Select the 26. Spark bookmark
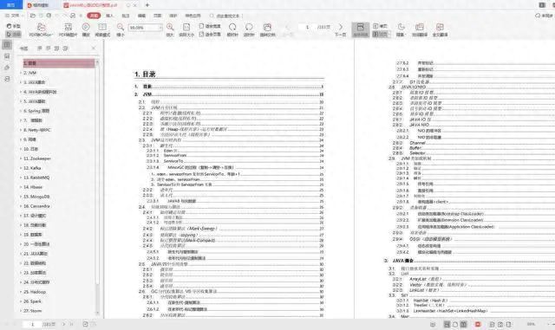 (x=32, y=301)
